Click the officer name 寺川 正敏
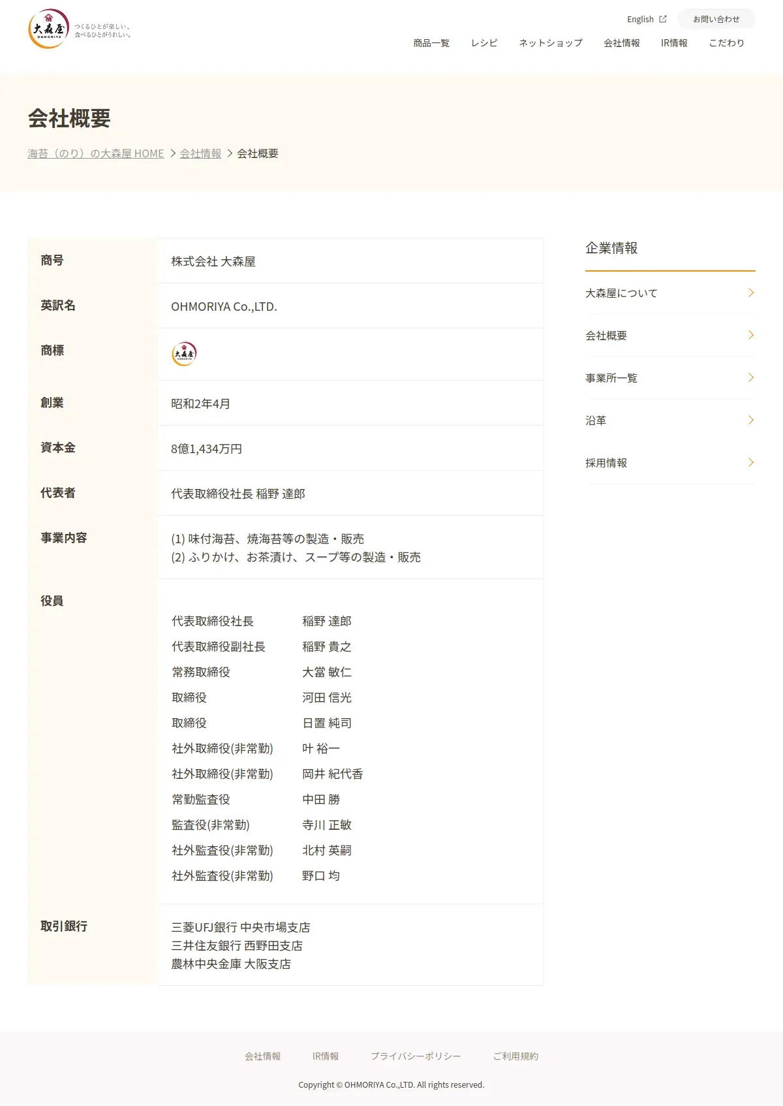 tap(327, 825)
